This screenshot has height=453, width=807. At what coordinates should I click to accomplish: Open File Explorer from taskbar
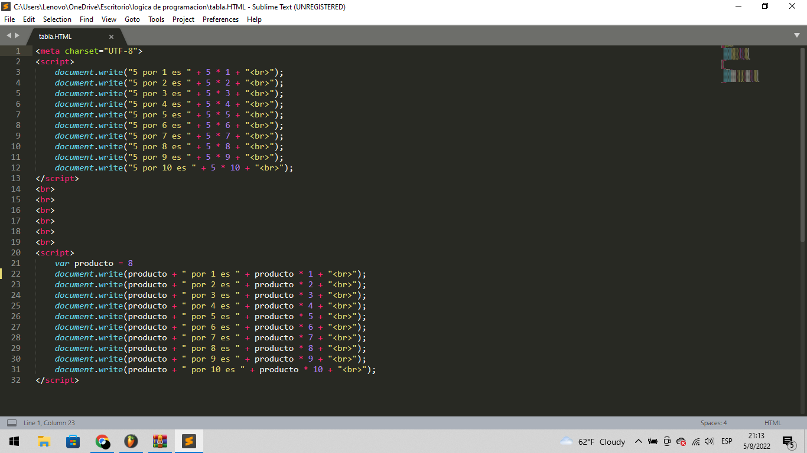click(x=44, y=441)
